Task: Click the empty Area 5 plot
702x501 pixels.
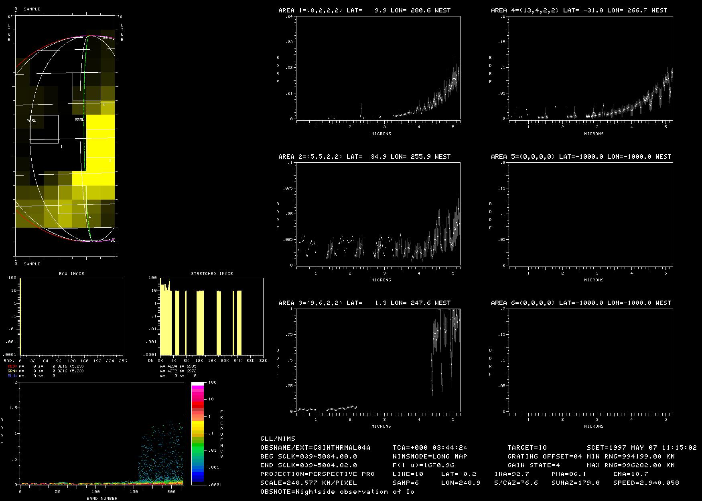Action: click(x=590, y=214)
